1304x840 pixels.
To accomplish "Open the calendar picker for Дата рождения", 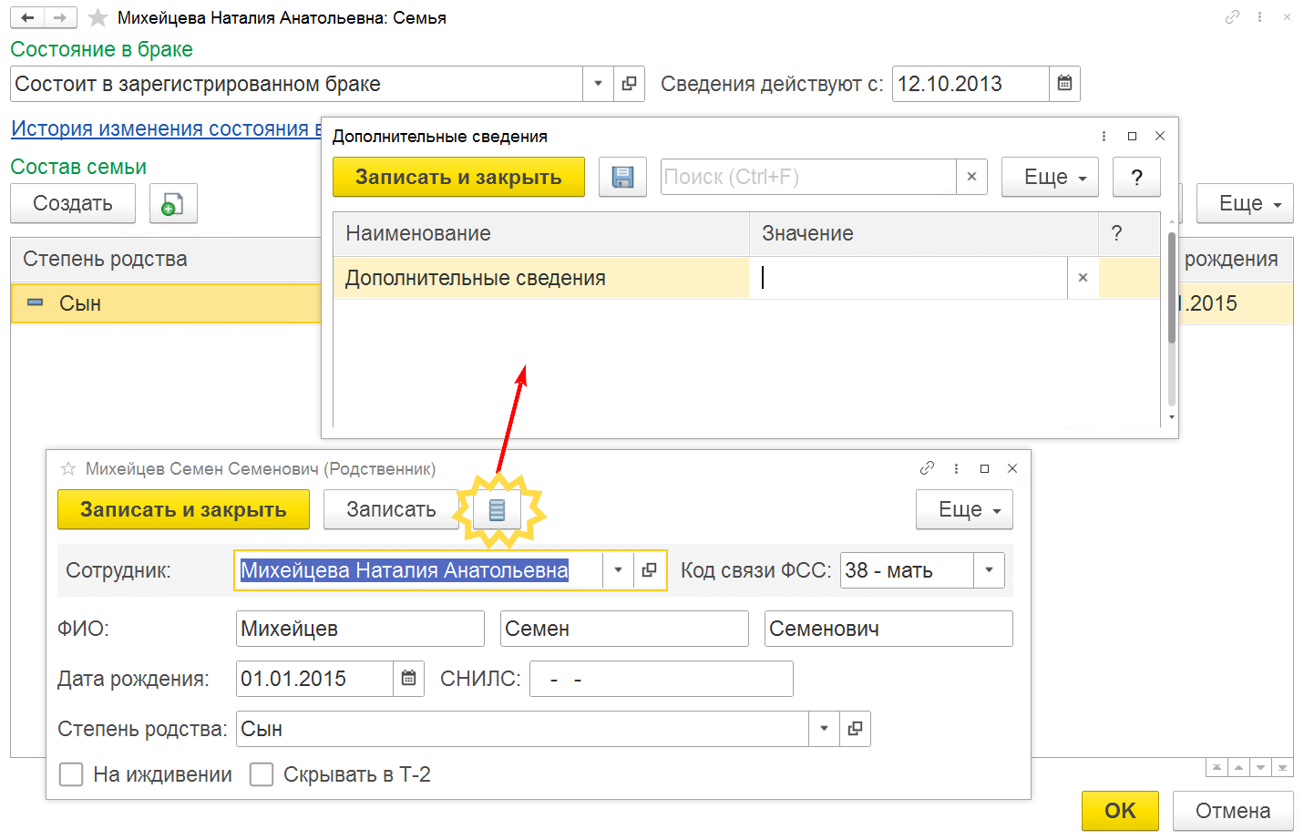I will pos(409,679).
